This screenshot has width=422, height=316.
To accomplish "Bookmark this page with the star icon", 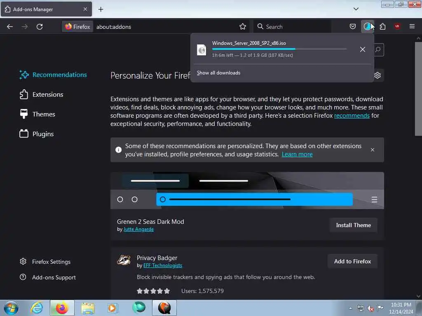I will 243,26.
